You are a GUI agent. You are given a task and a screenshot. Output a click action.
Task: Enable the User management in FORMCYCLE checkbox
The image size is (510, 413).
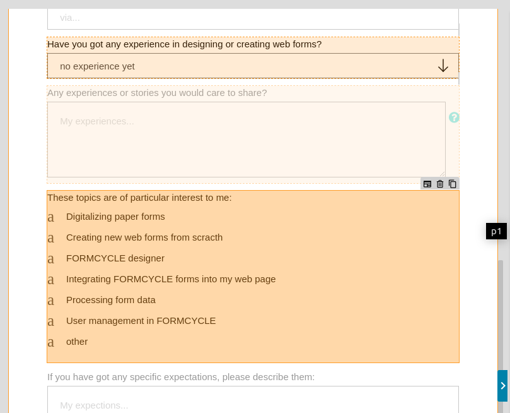pos(50,321)
